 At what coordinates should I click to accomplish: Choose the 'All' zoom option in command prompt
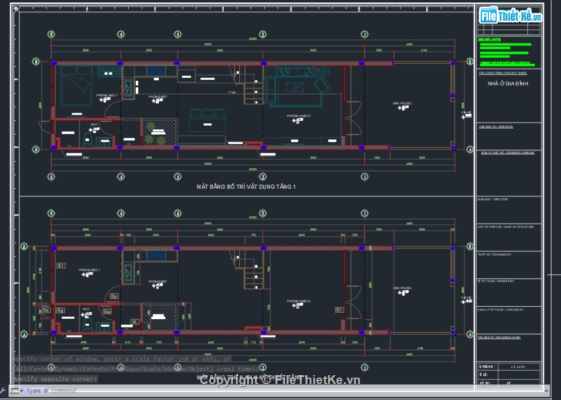[x=18, y=369]
